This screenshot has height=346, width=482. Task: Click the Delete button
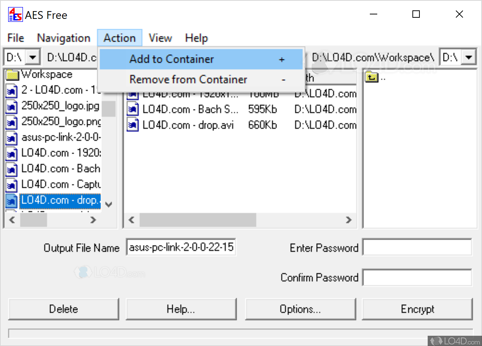(63, 309)
